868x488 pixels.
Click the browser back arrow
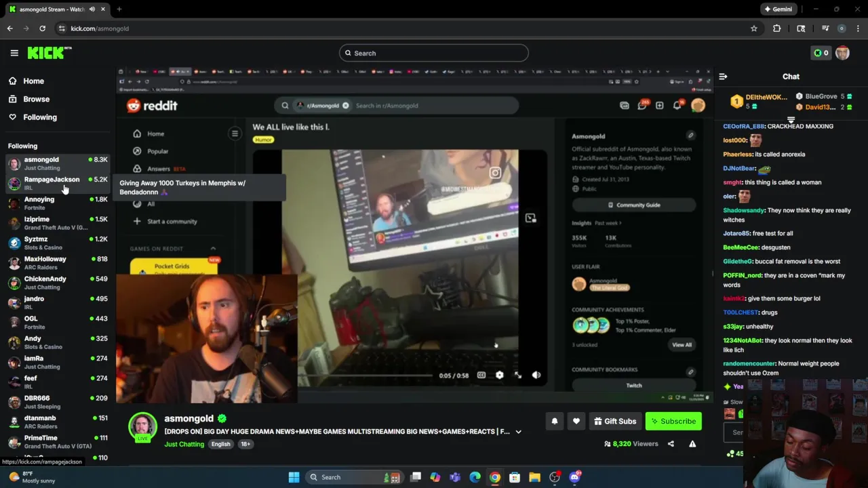click(x=9, y=28)
